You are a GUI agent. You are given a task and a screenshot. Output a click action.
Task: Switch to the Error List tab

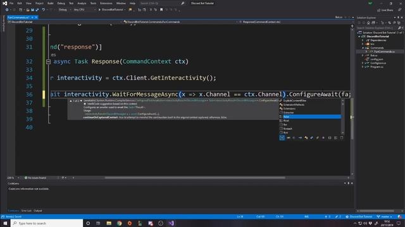tap(26, 211)
